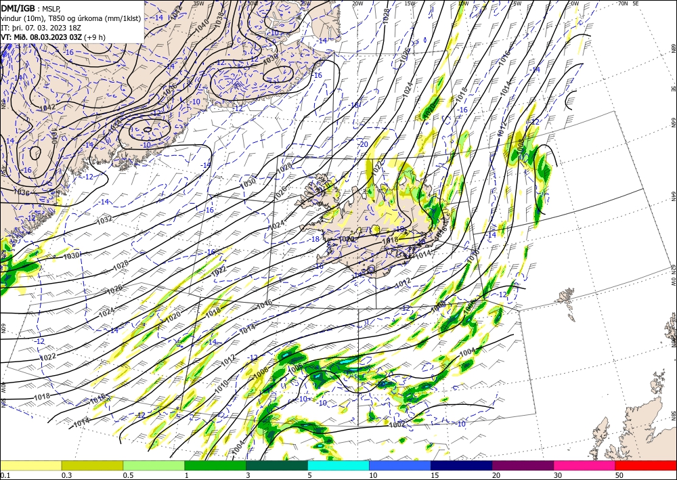677x480 pixels.
Task: Click the '50' legend scale value
Action: [x=619, y=475]
